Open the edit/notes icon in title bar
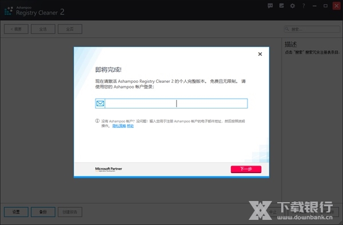 [x=281, y=6]
